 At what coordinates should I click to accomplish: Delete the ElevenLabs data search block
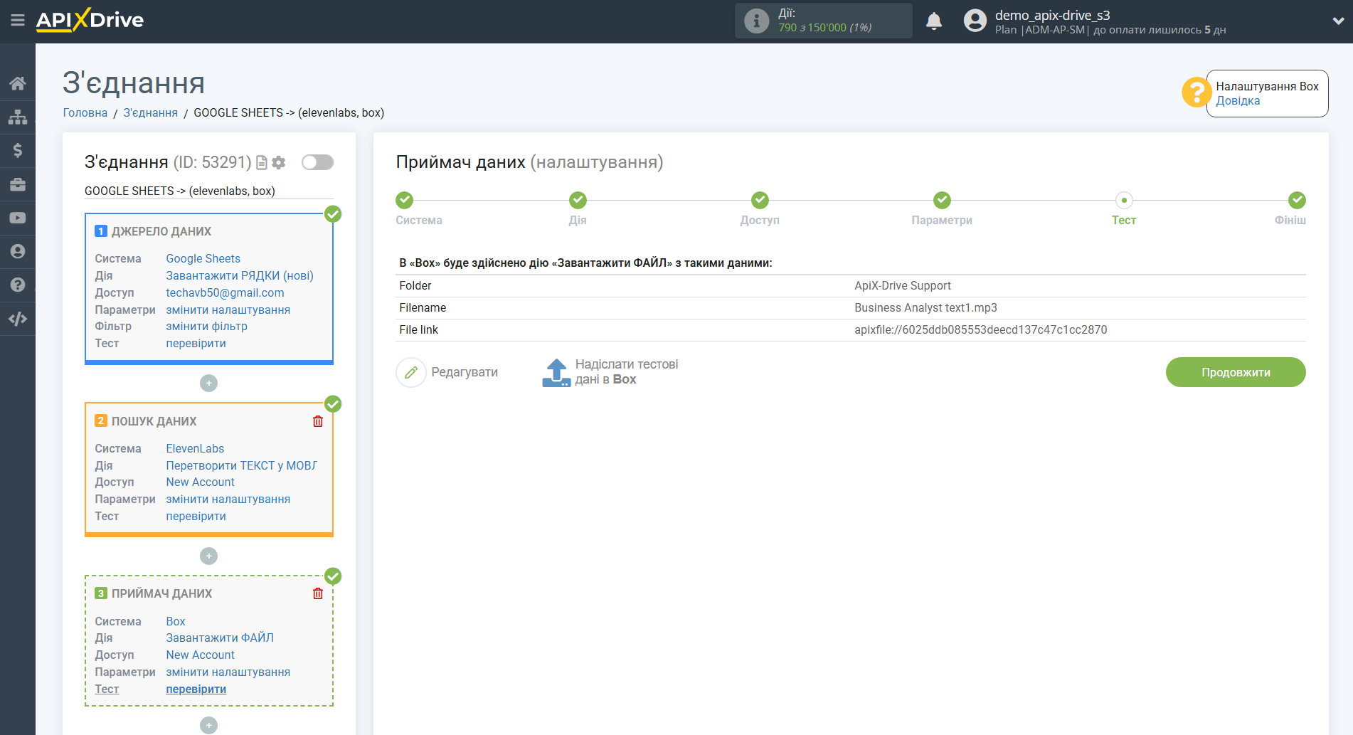point(318,421)
